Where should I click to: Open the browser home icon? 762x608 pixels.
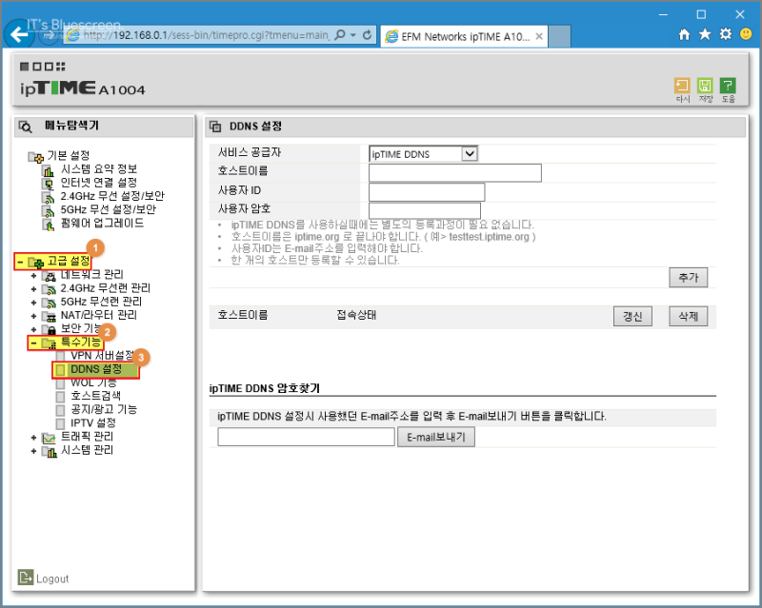point(684,34)
